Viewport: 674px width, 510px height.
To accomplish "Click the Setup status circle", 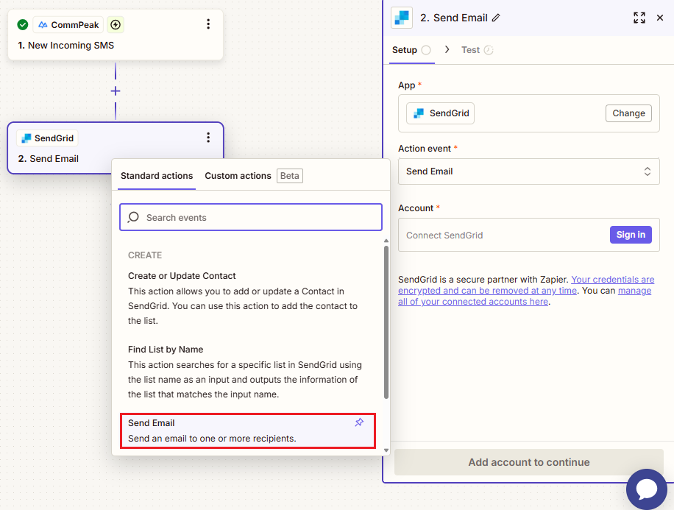I will [426, 50].
